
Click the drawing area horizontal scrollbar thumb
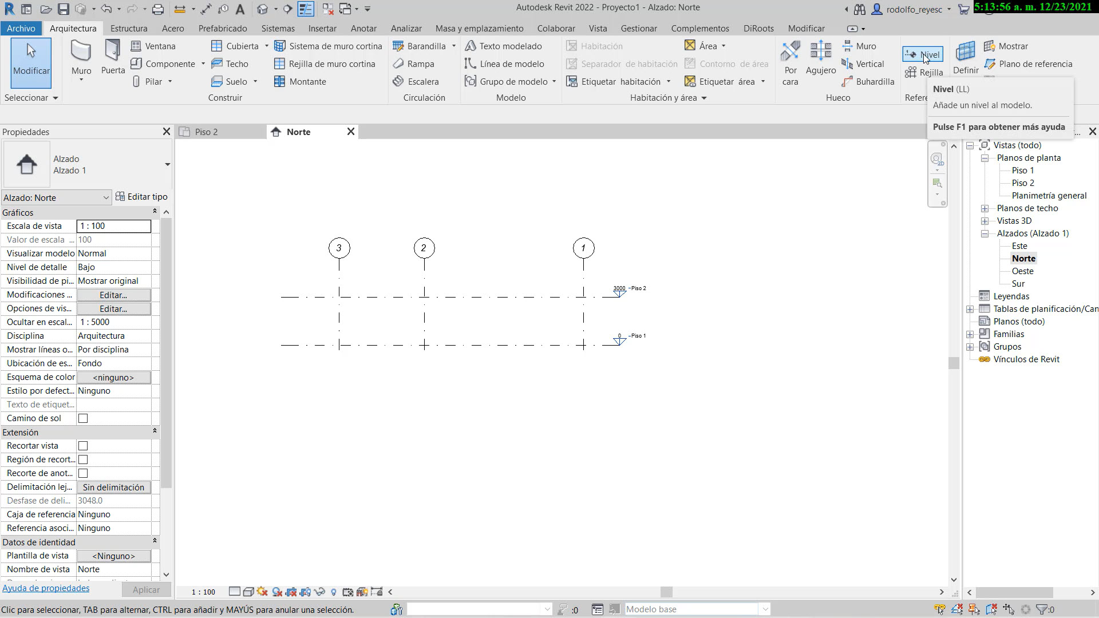(666, 592)
